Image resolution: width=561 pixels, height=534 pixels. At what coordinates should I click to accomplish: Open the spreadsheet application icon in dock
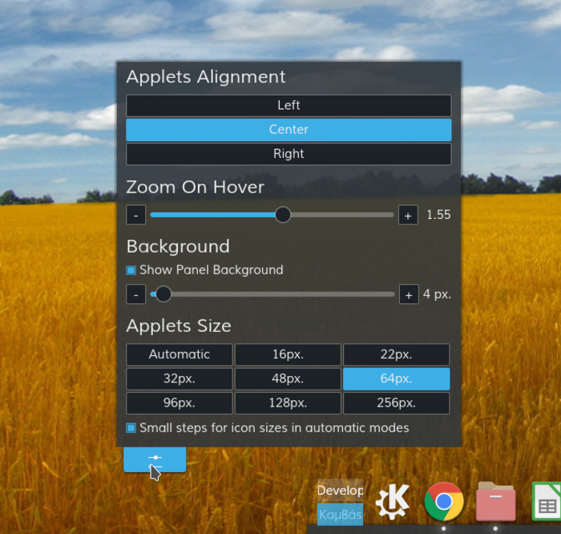[x=547, y=501]
